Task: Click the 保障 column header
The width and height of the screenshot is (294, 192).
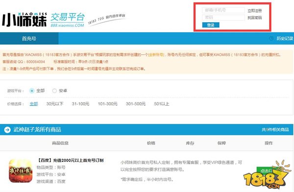Action: pyautogui.click(x=221, y=143)
